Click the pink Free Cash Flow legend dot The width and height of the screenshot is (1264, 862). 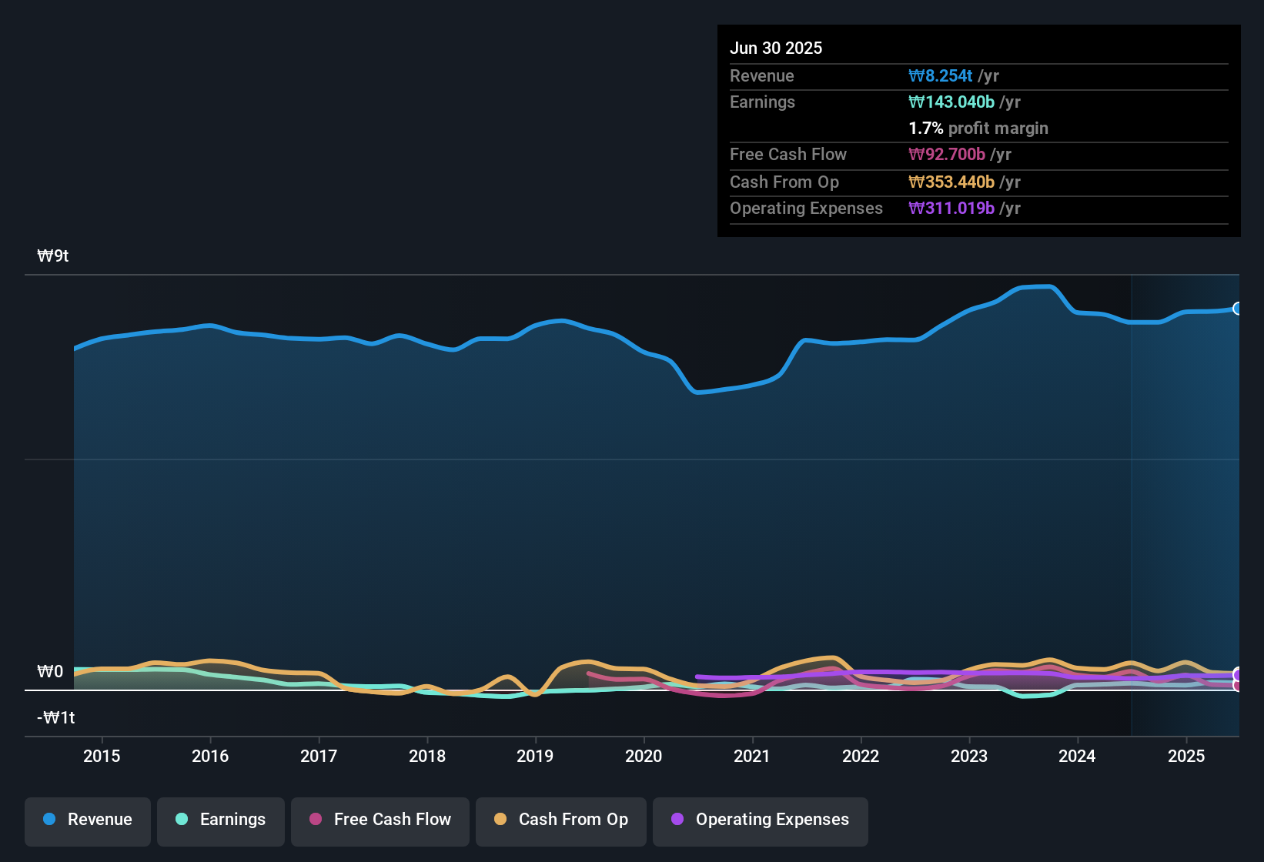coord(314,820)
